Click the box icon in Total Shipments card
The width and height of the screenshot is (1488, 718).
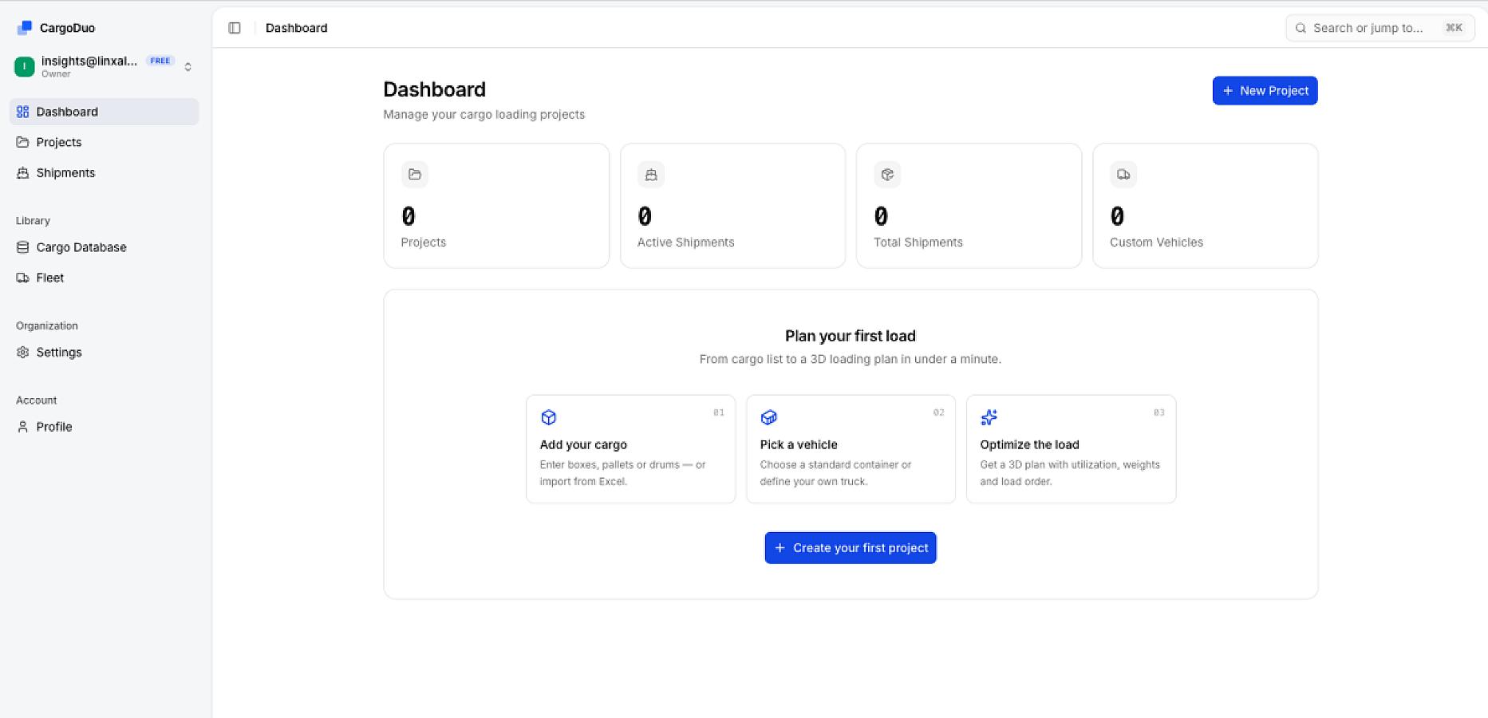pos(887,175)
